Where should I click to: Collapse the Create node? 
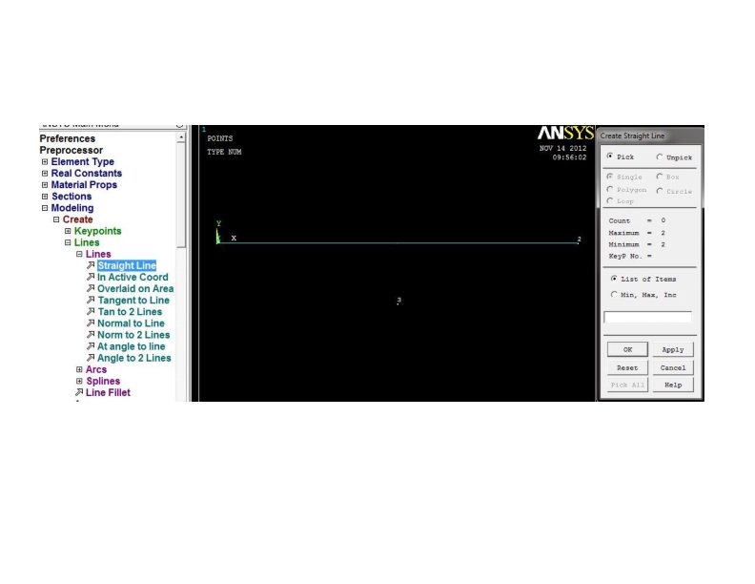pos(56,219)
